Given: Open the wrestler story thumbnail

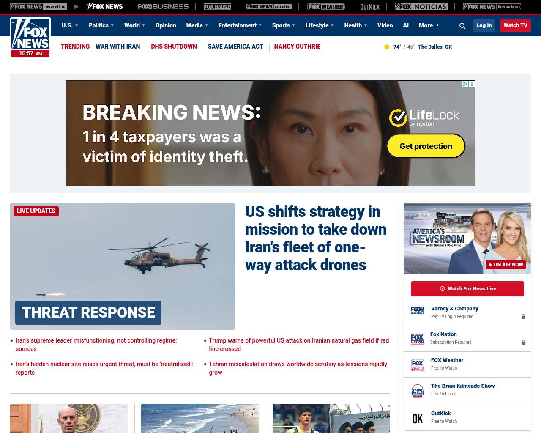Looking at the screenshot, I should click(331, 418).
